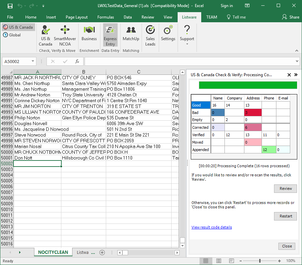Click the Review button

click(x=285, y=188)
